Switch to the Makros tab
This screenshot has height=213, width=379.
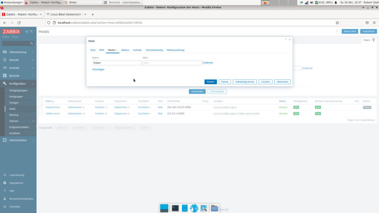click(125, 50)
